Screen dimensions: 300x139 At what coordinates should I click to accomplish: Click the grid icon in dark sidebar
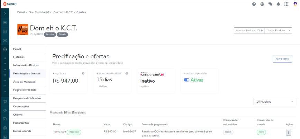tap(5, 31)
